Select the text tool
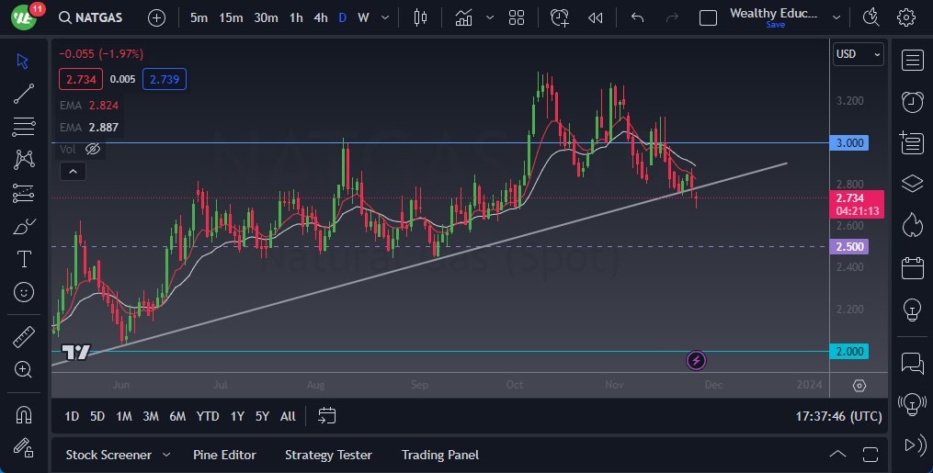The height and width of the screenshot is (473, 933). (x=24, y=259)
